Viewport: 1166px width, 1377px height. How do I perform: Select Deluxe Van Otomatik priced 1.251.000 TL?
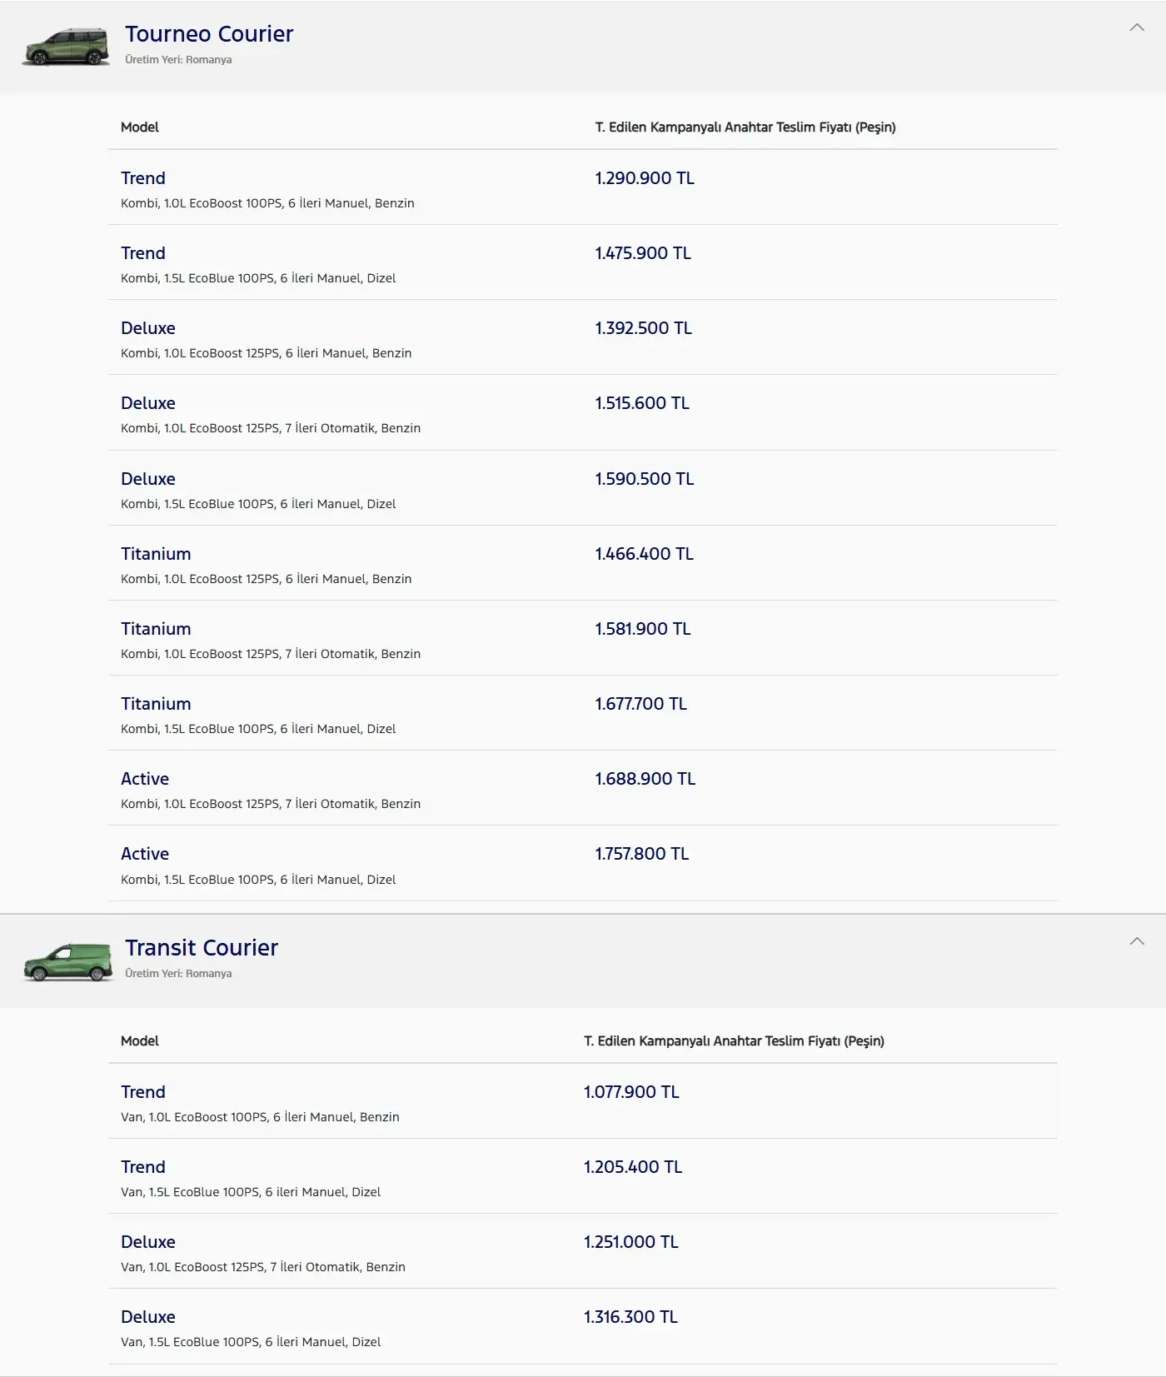(583, 1252)
